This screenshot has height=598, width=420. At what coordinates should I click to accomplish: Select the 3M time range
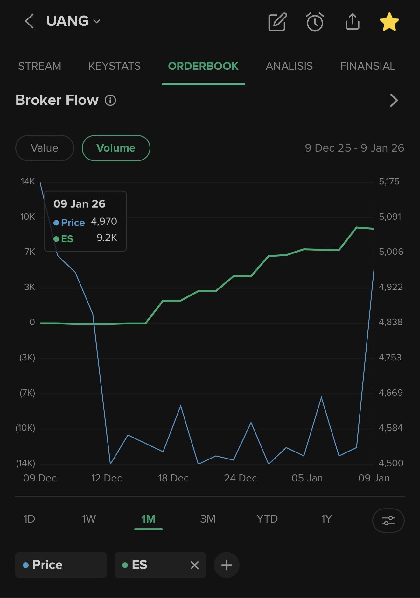[208, 519]
